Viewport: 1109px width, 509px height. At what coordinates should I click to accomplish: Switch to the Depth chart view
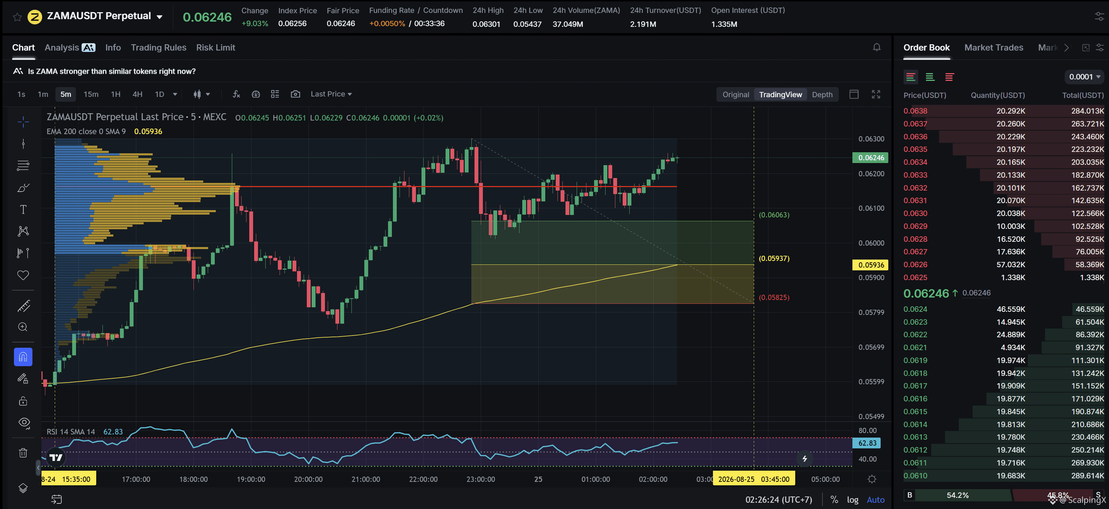(822, 94)
